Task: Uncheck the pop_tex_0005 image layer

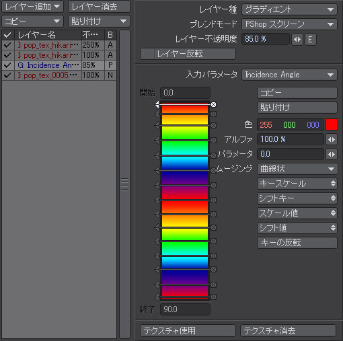Action: [x=7, y=75]
